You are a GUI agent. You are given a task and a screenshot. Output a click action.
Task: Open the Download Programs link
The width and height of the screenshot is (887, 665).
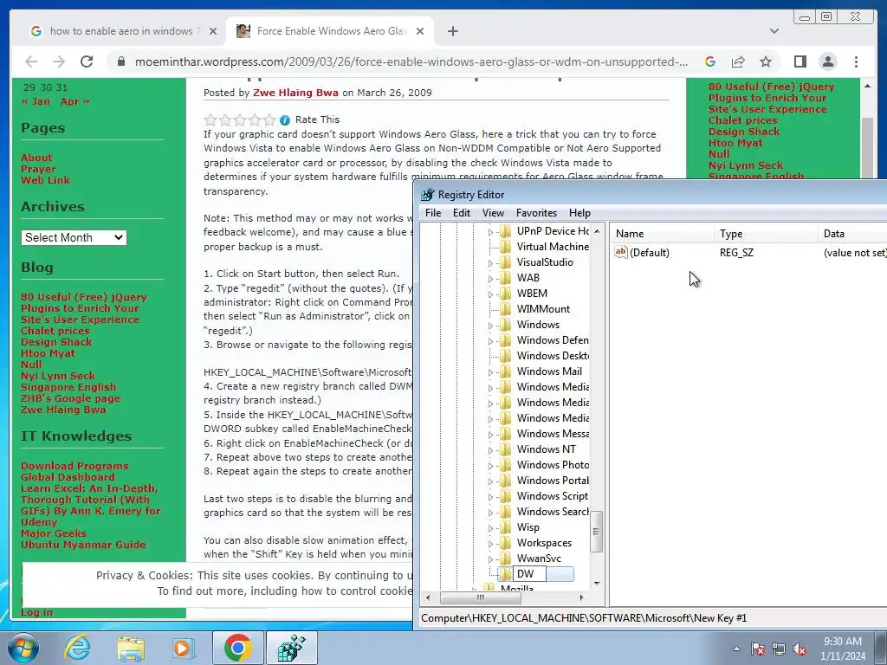click(x=74, y=466)
